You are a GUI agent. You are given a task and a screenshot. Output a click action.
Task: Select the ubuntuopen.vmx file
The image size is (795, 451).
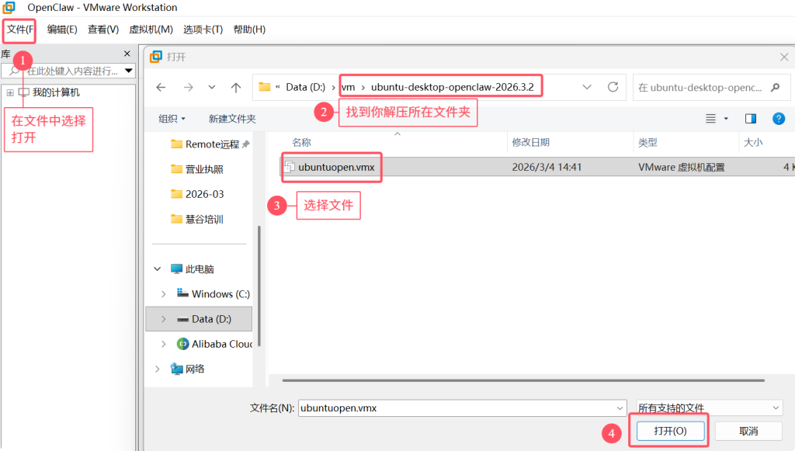coord(336,167)
